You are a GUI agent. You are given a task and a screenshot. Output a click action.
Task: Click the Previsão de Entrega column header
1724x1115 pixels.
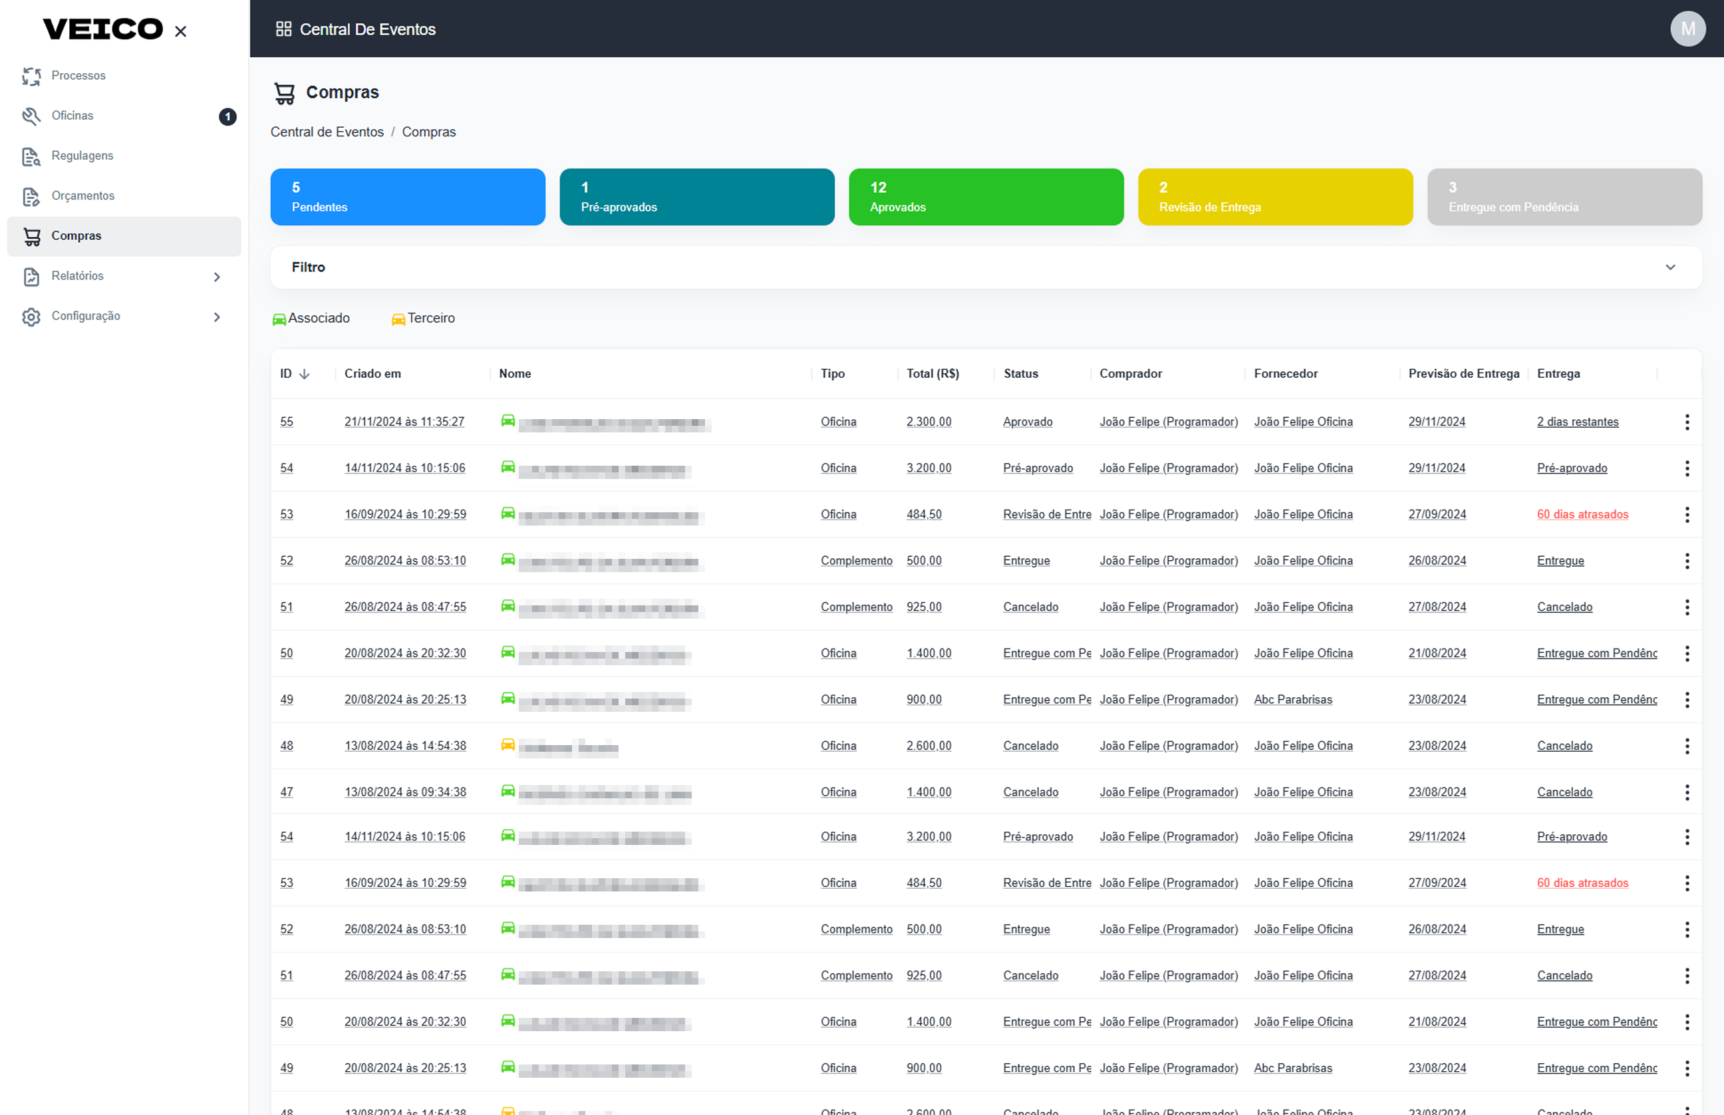tap(1463, 374)
